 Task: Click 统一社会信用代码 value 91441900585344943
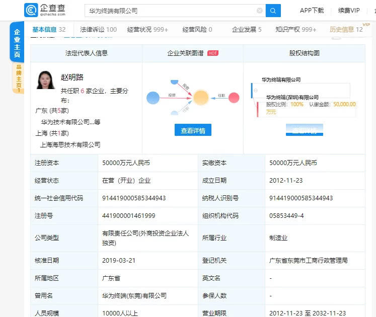tap(134, 198)
